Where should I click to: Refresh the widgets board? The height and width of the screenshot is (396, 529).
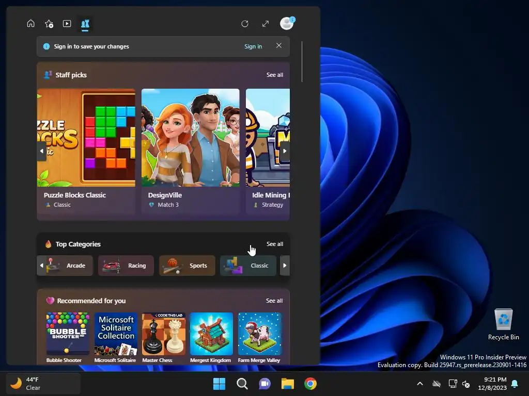click(x=245, y=24)
